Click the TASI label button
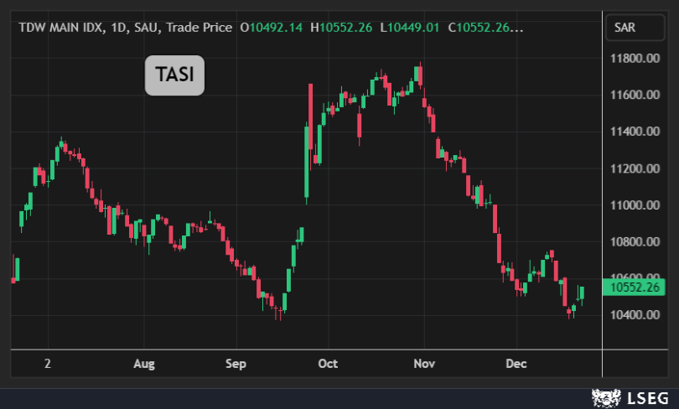 click(x=174, y=76)
